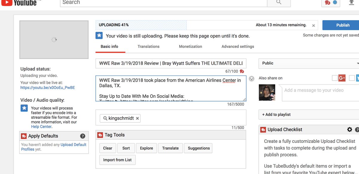Click the "Also share on" label

tap(270, 78)
